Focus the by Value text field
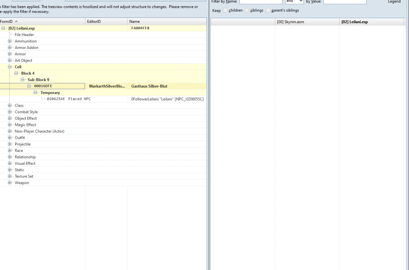This screenshot has height=270, width=409. click(x=345, y=2)
